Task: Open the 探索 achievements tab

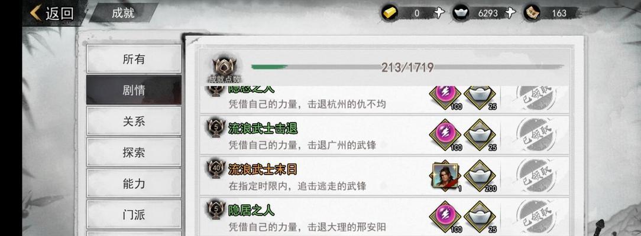Action: (134, 152)
